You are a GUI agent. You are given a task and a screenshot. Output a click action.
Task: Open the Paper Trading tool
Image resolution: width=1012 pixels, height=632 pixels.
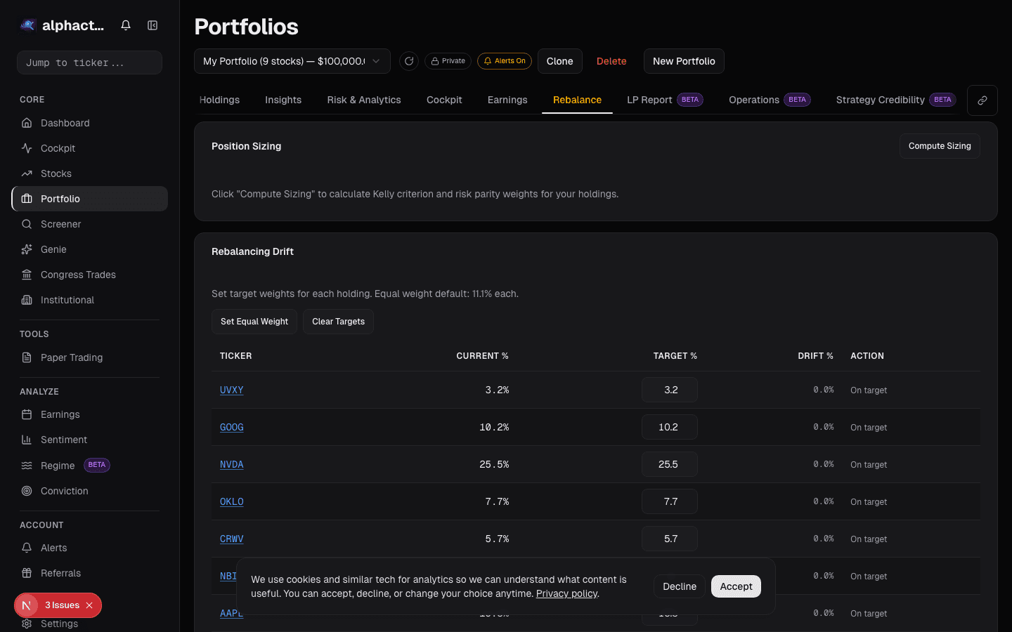70,357
